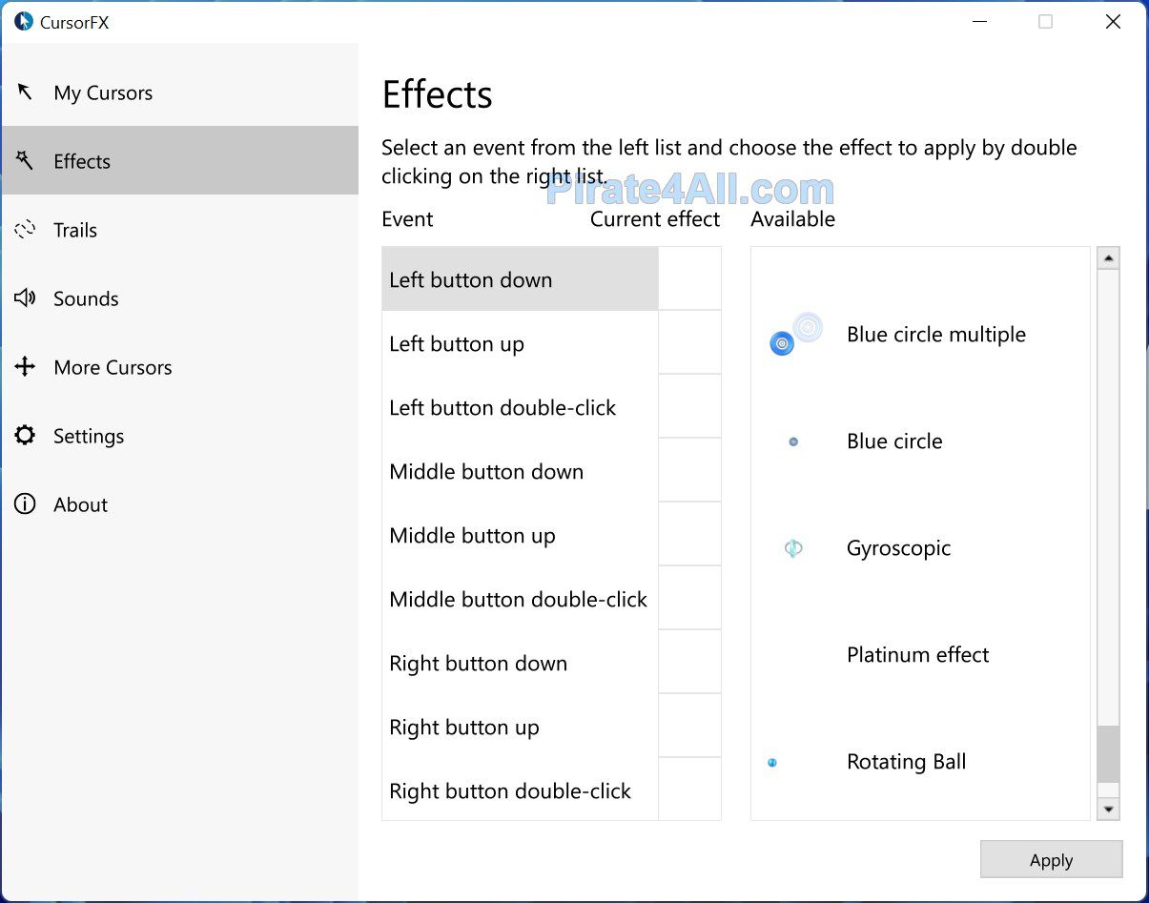The width and height of the screenshot is (1149, 903).
Task: Select the Platinum effect entry
Action: (917, 655)
